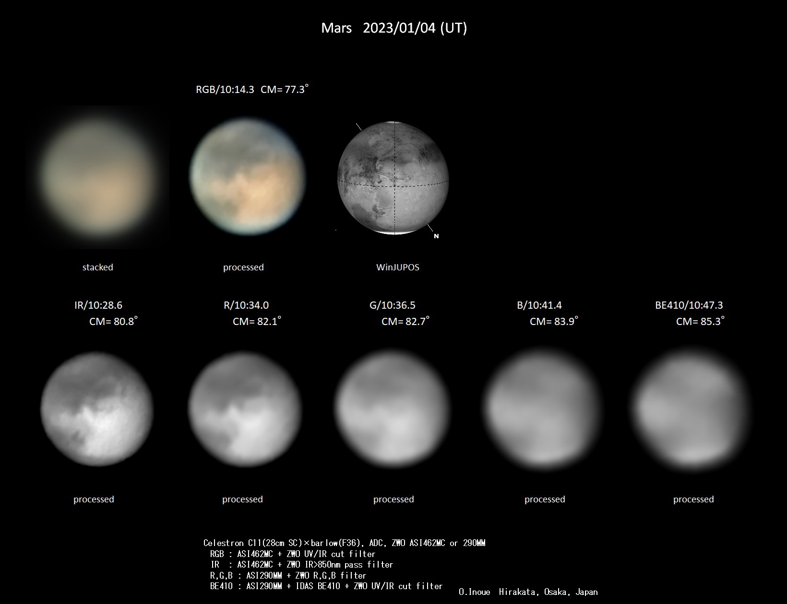Click the 'O.Inoue Hirakata, Osaka, Japan' credit

(528, 592)
